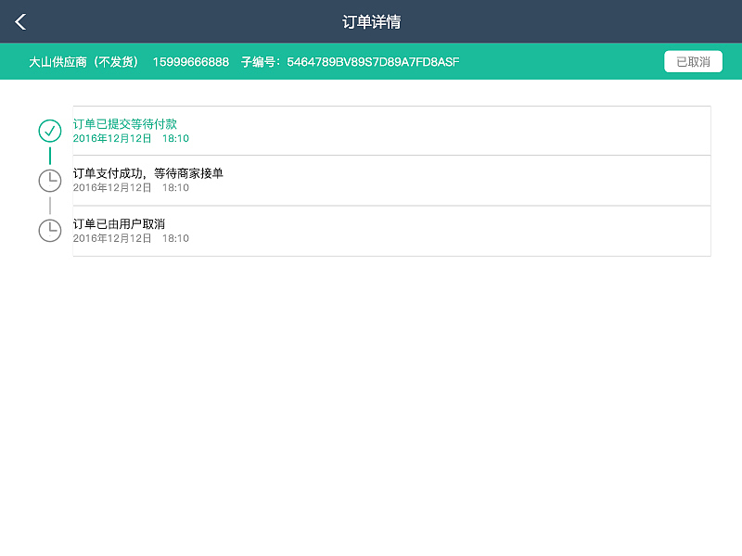Click the clock icon beside 订单已由用户取消

click(50, 231)
